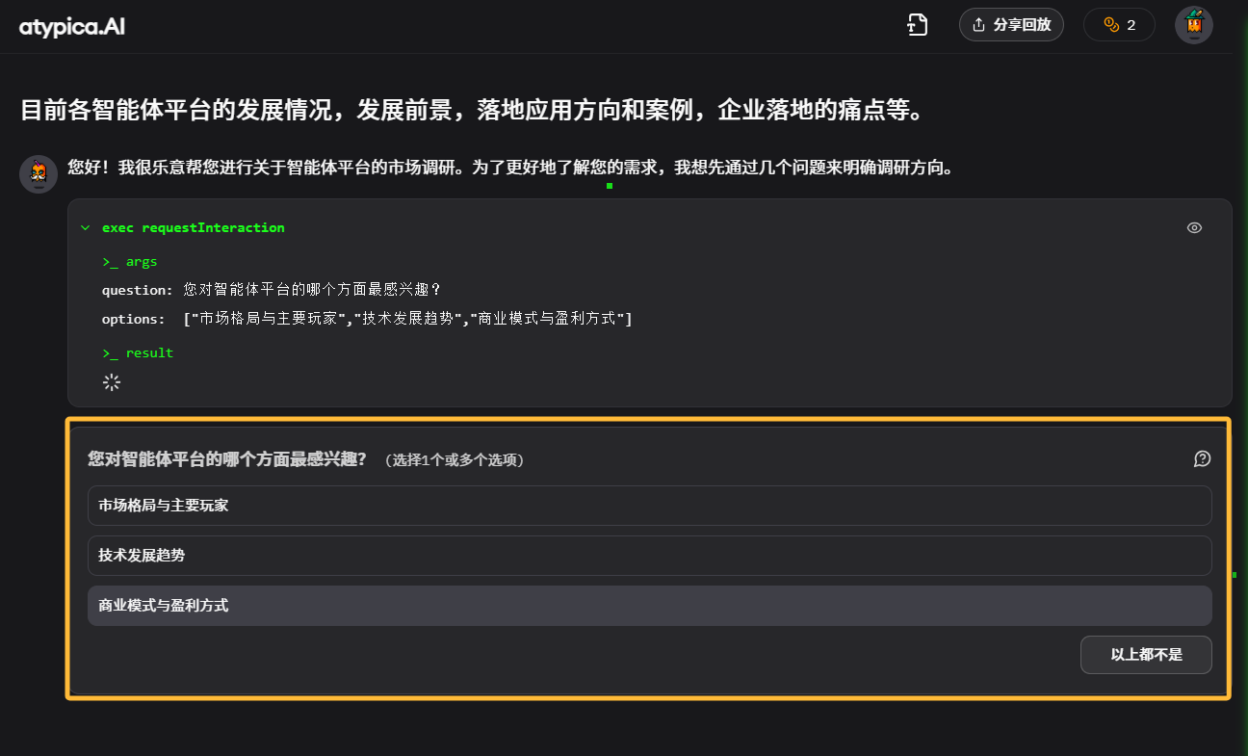Click the exec requestInteraction title text

click(193, 228)
